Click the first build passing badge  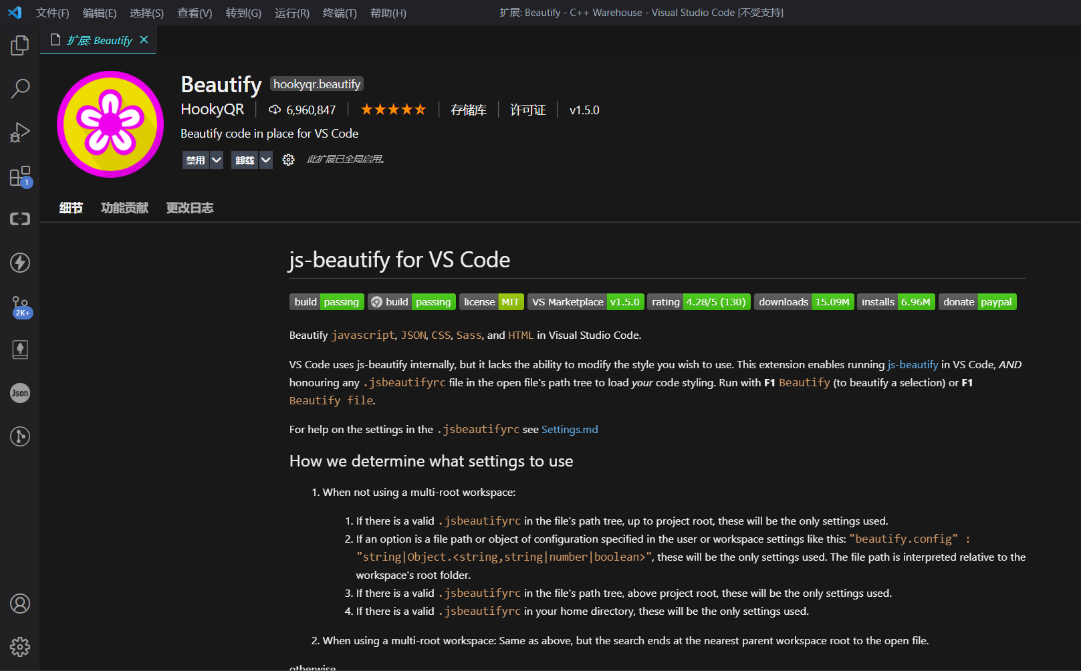[327, 302]
